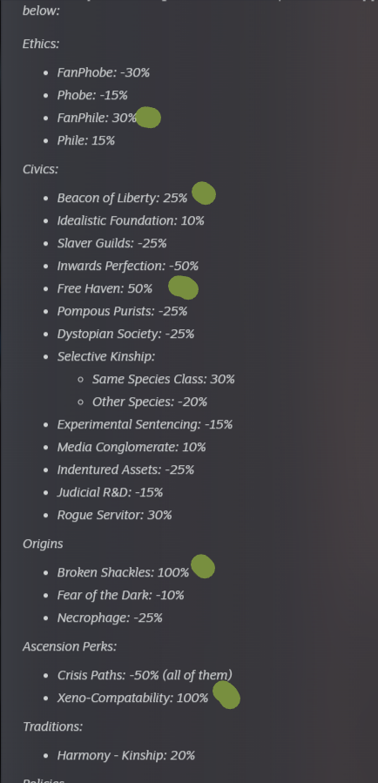Viewport: 378px width, 783px height.
Task: Select the Inwards Perfection: -50% item
Action: [x=128, y=267]
